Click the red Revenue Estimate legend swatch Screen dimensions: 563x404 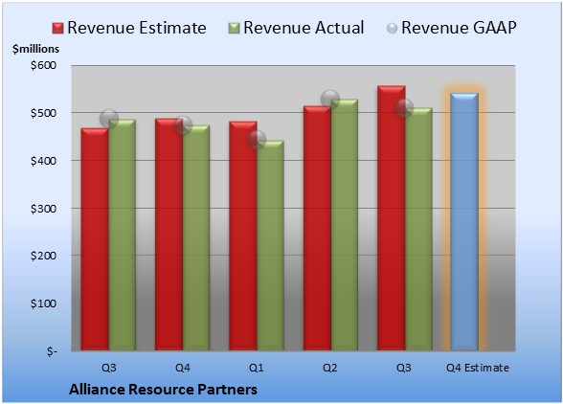[57, 29]
